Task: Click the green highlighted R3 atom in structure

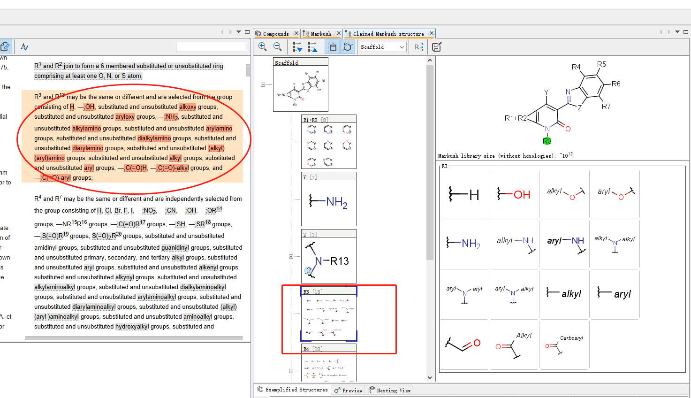Action: point(547,141)
